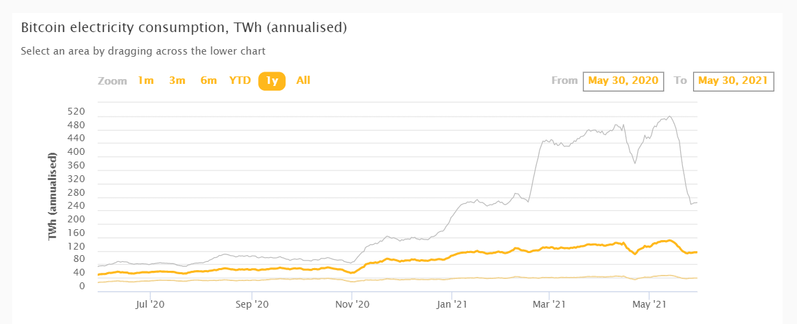Switch to YTD zoom range

240,80
